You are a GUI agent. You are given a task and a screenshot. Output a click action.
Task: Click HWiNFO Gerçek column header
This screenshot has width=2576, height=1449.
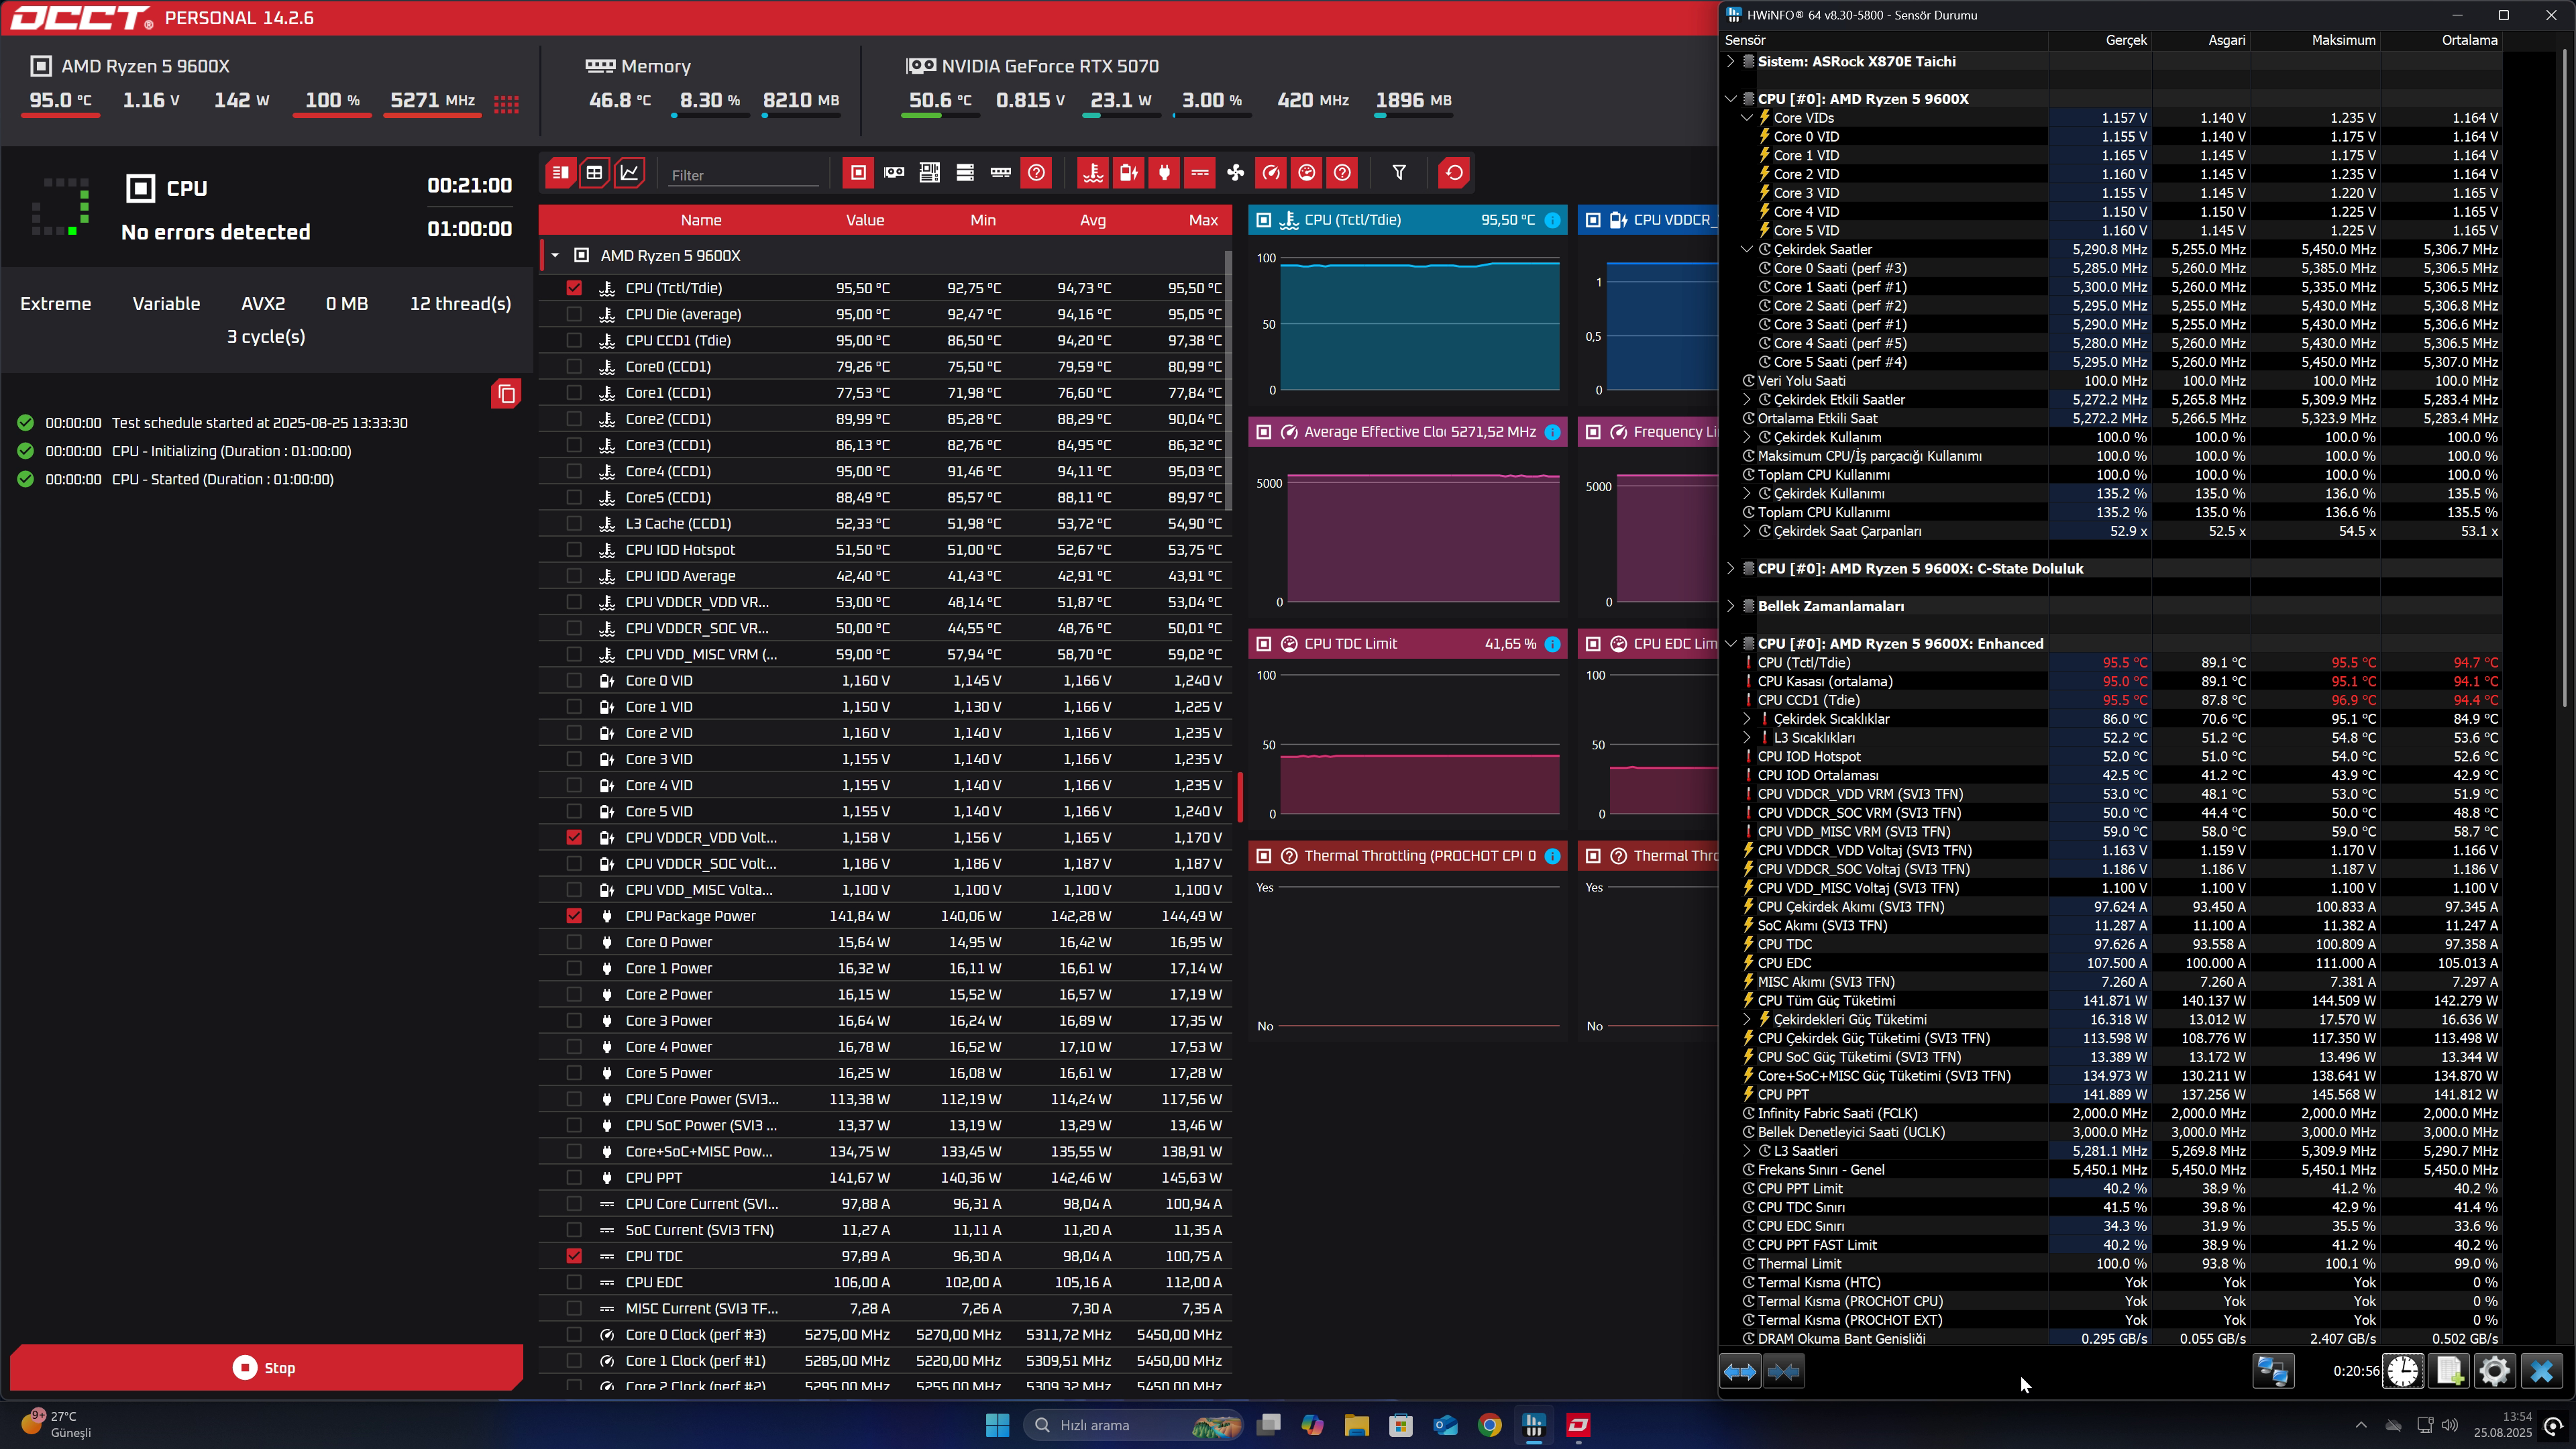click(2126, 40)
